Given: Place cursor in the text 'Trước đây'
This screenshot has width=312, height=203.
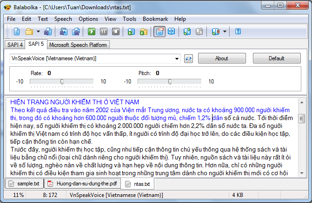Looking at the screenshot, I should [x=24, y=150].
